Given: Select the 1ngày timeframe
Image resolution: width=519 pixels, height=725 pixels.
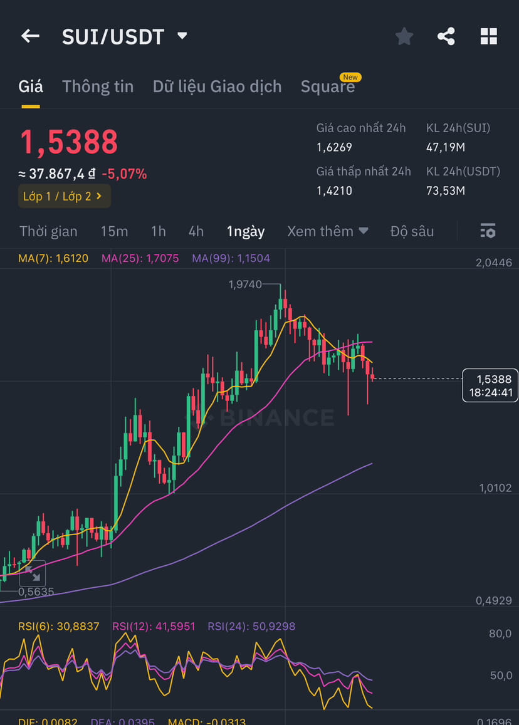Looking at the screenshot, I should pos(246,231).
